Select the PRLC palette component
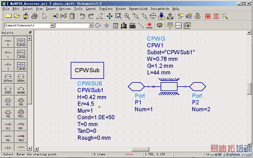 21,113
